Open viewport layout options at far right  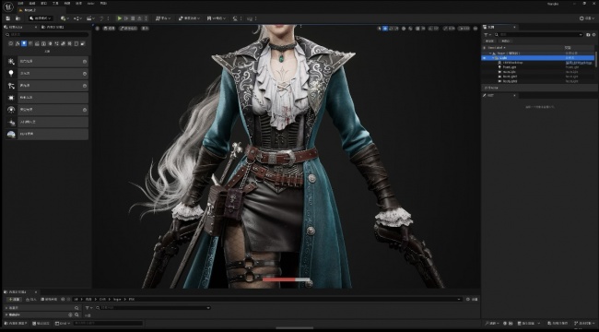pos(476,29)
